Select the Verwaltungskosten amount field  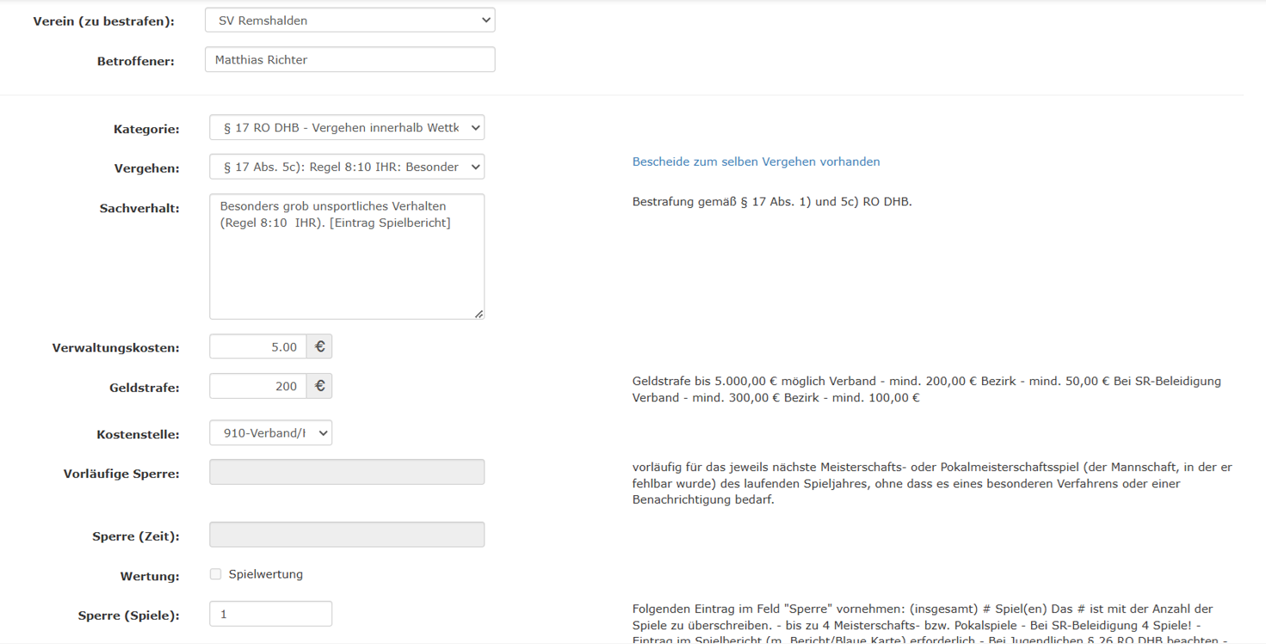click(258, 347)
